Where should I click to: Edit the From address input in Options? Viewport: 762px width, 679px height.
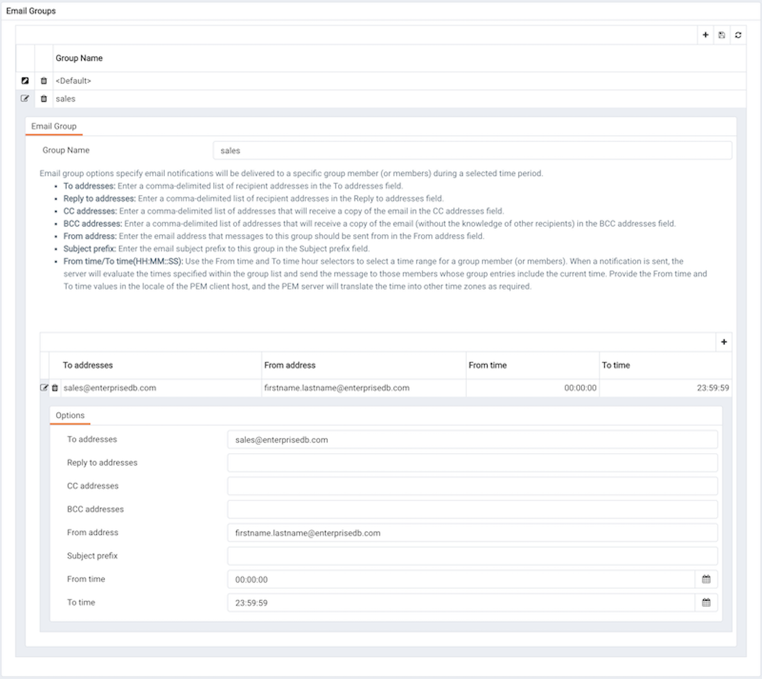coord(472,533)
